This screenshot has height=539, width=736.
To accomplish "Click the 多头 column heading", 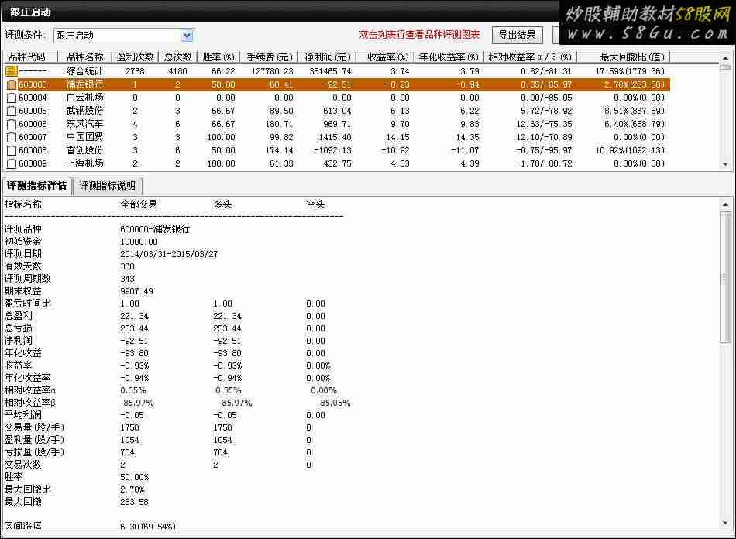I will click(x=222, y=204).
